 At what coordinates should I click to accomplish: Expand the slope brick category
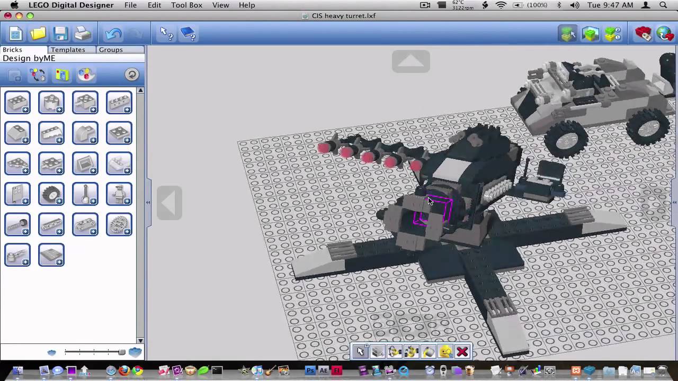(x=17, y=133)
